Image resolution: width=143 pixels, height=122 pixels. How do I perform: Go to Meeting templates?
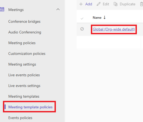[x=24, y=96]
